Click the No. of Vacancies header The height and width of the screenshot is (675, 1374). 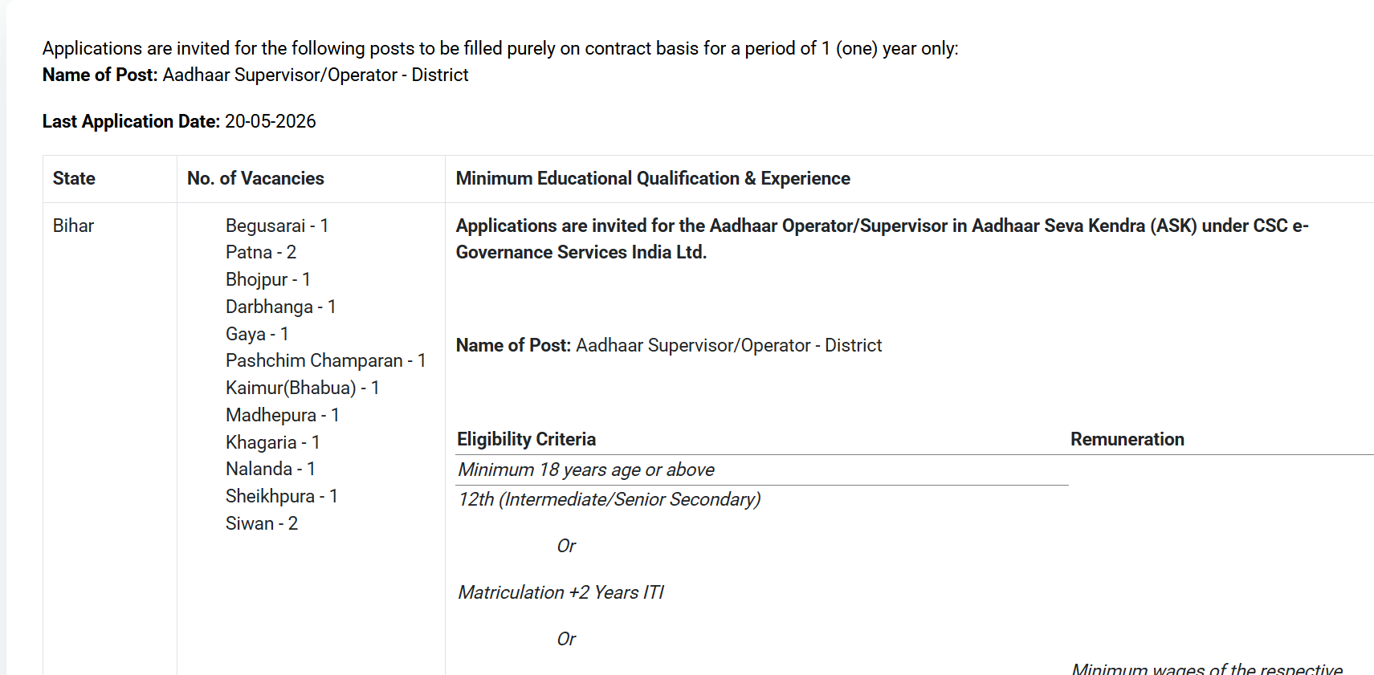coord(255,178)
